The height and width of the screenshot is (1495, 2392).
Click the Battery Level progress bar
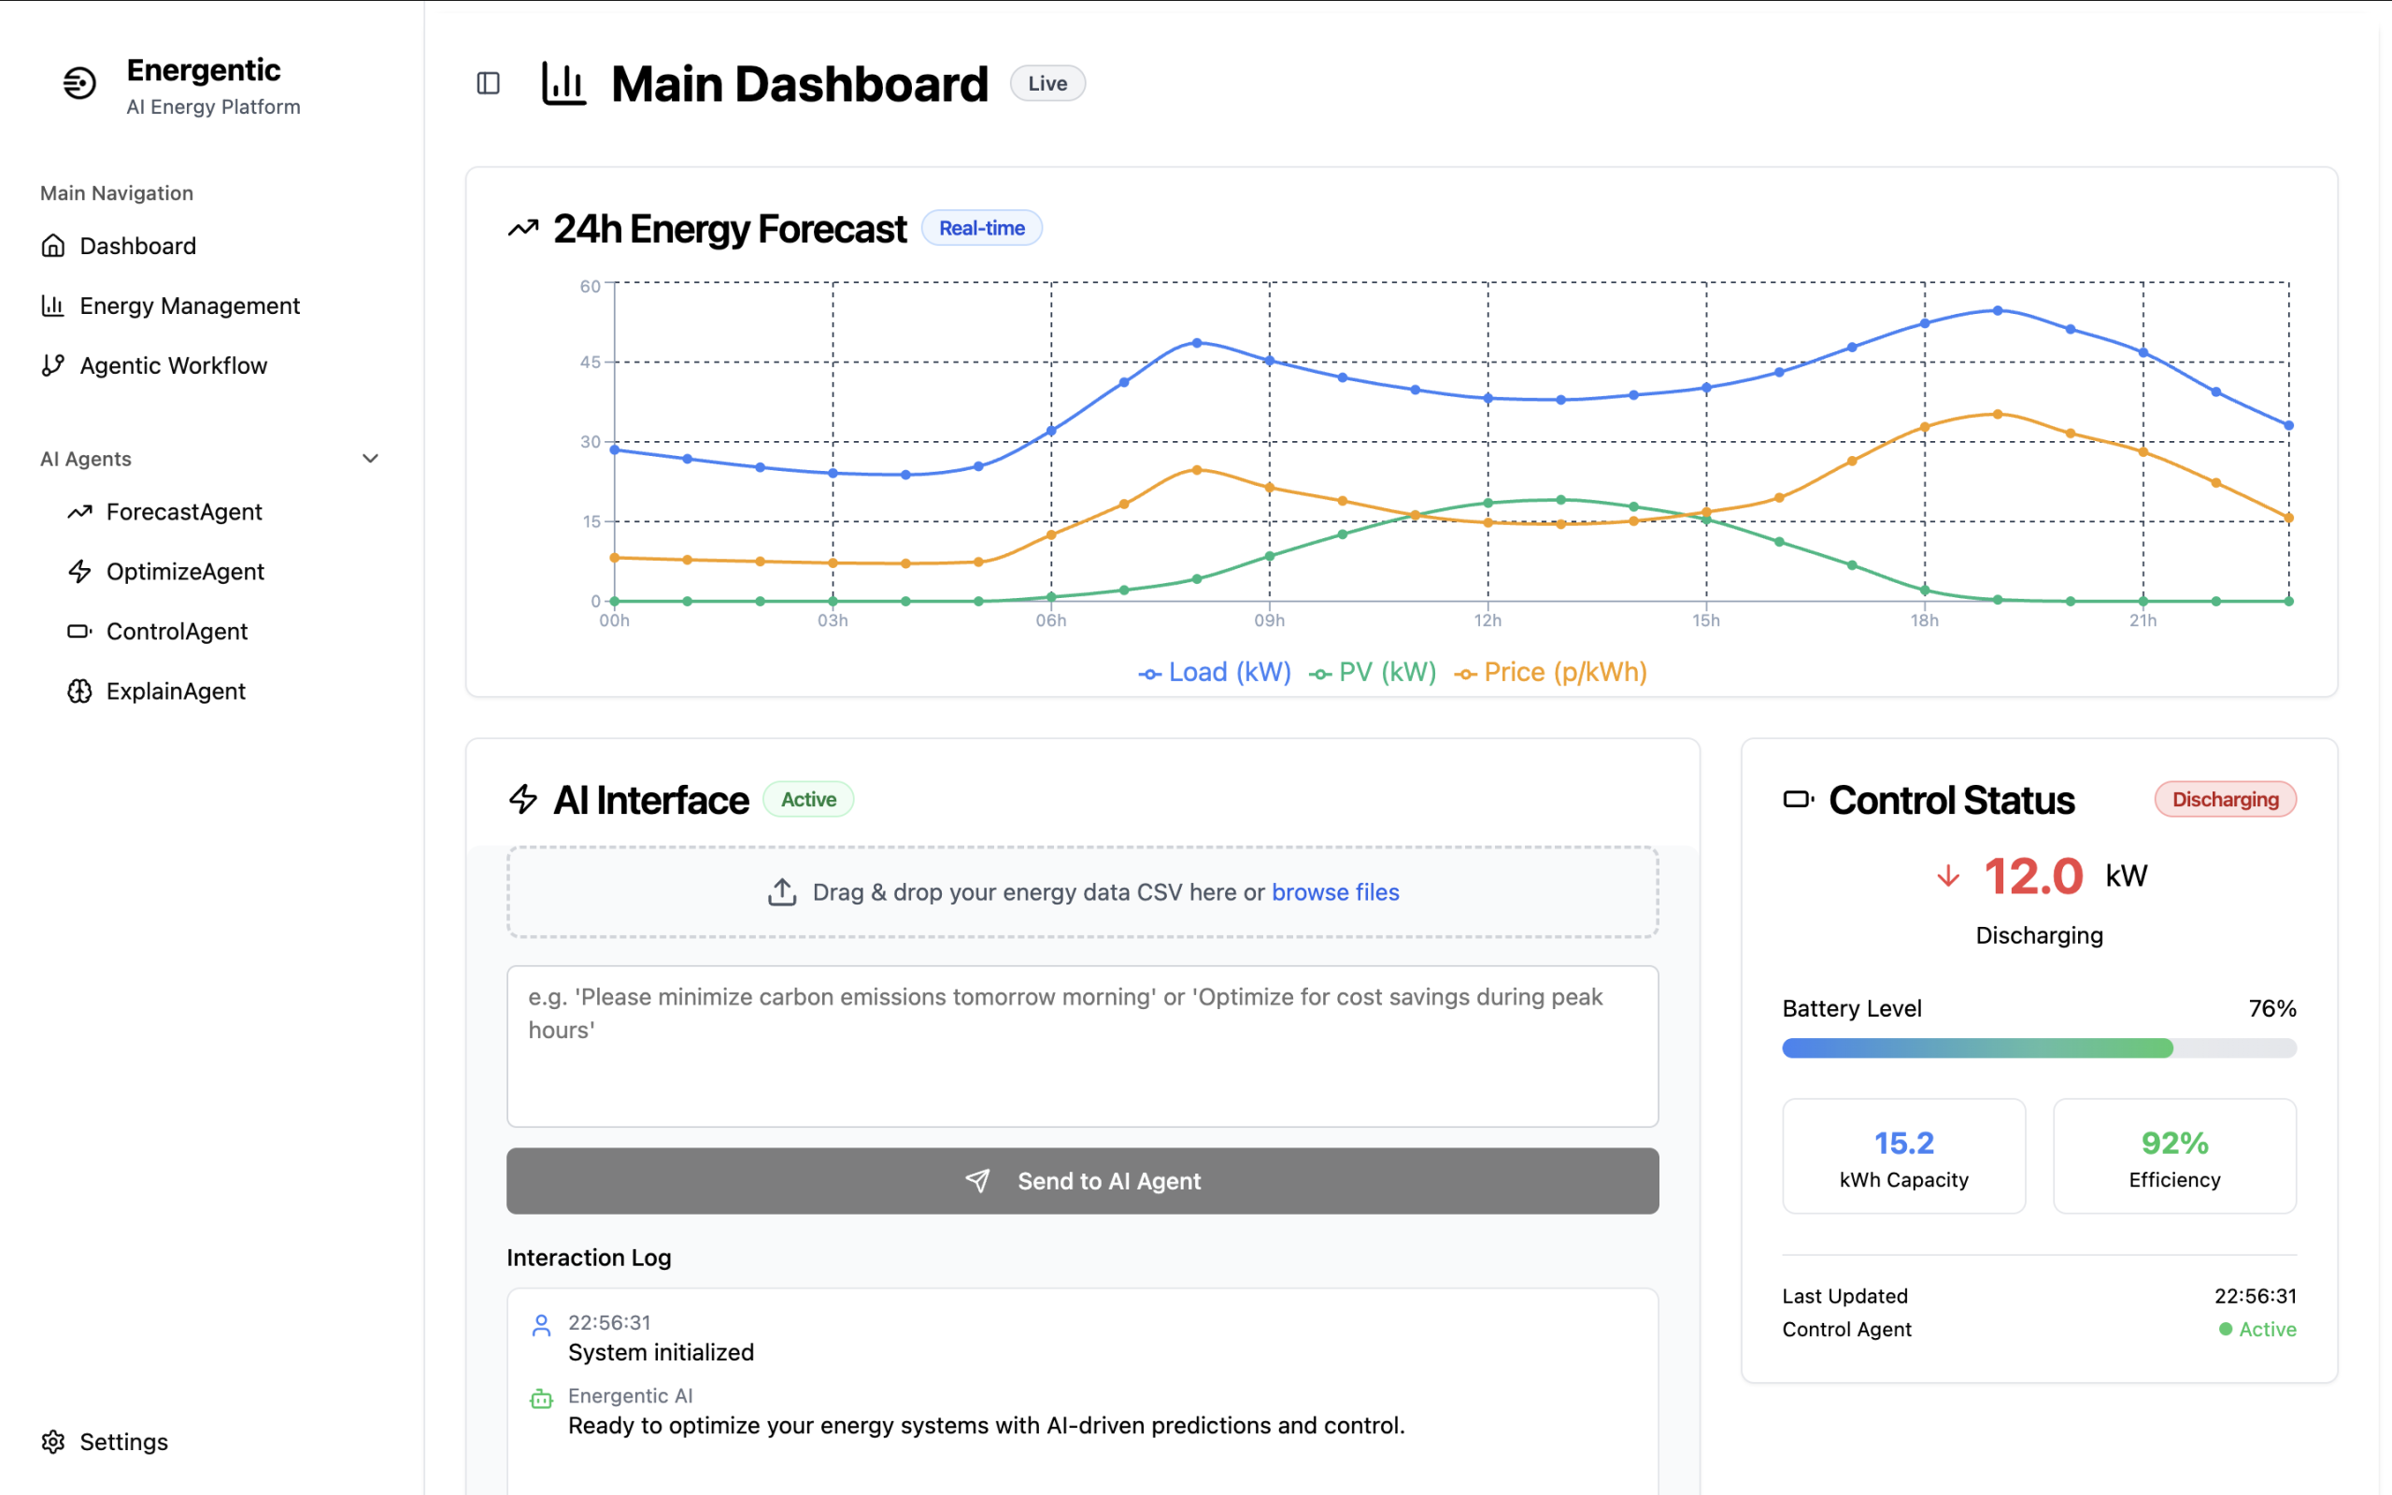point(2038,1048)
